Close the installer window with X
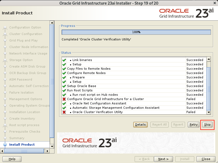 [215, 3]
